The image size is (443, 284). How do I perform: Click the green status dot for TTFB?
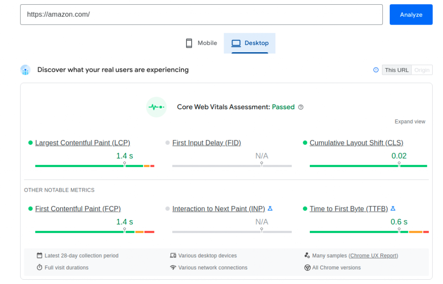(305, 208)
